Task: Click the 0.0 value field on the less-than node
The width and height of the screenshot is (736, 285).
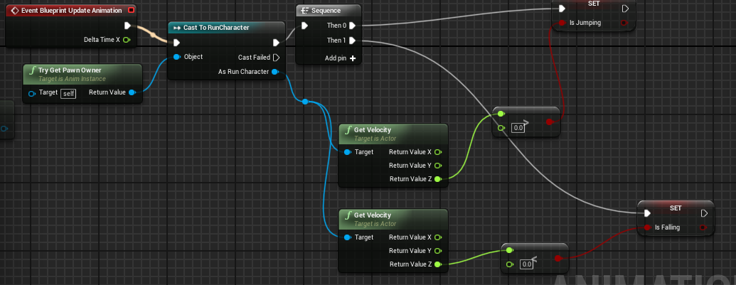Action: point(527,264)
